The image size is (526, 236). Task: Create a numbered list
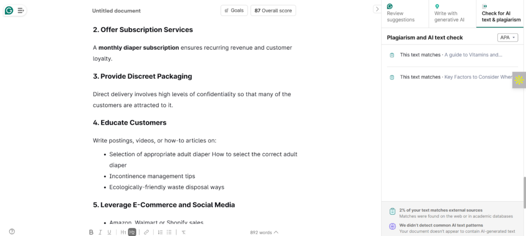tap(160, 232)
